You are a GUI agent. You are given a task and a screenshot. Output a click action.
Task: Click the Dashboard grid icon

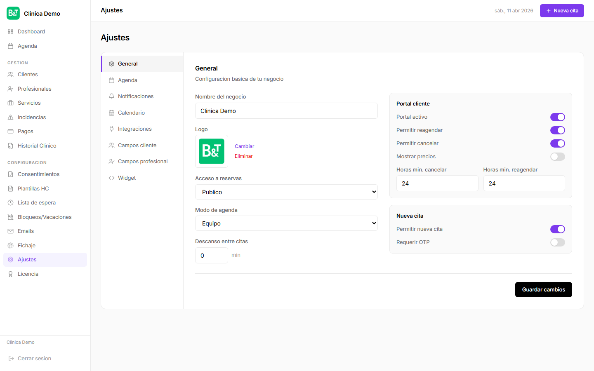point(11,32)
